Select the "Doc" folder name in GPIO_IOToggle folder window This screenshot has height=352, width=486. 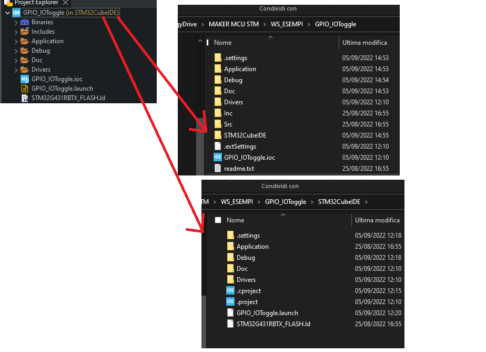tap(230, 91)
